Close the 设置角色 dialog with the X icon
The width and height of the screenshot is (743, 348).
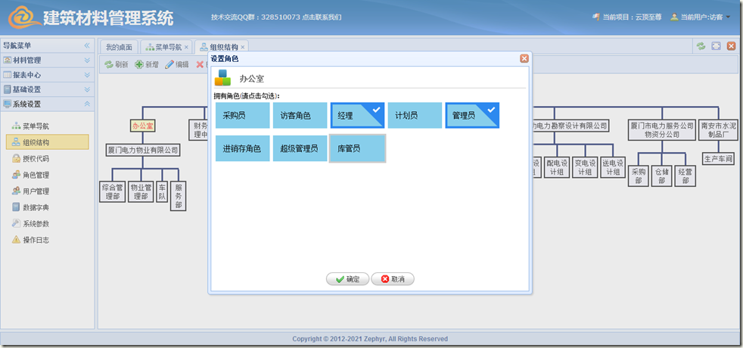click(524, 58)
